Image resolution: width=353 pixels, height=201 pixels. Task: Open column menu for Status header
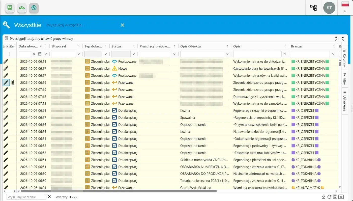[134, 46]
